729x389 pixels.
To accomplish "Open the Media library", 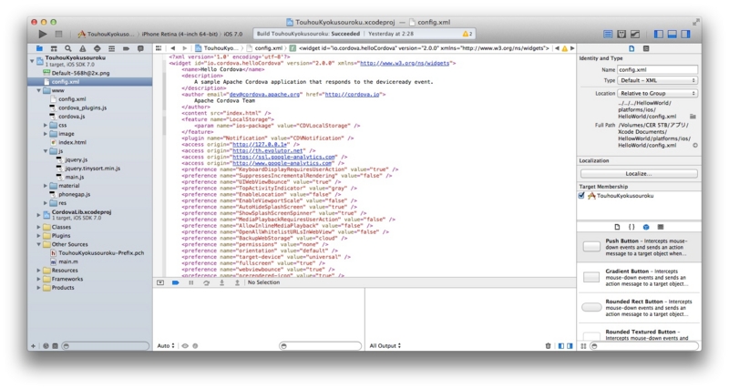I will (x=660, y=227).
